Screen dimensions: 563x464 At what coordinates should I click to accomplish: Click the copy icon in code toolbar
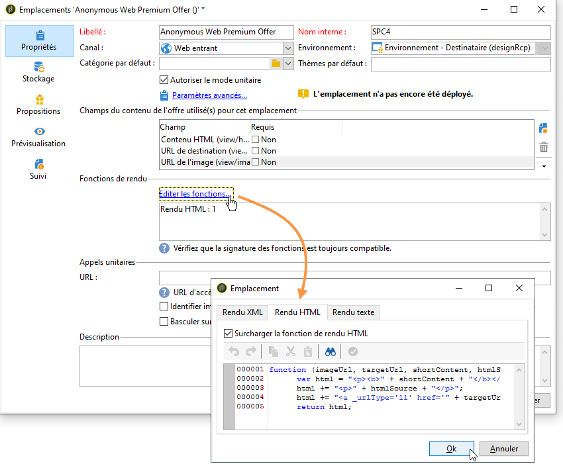[274, 351]
